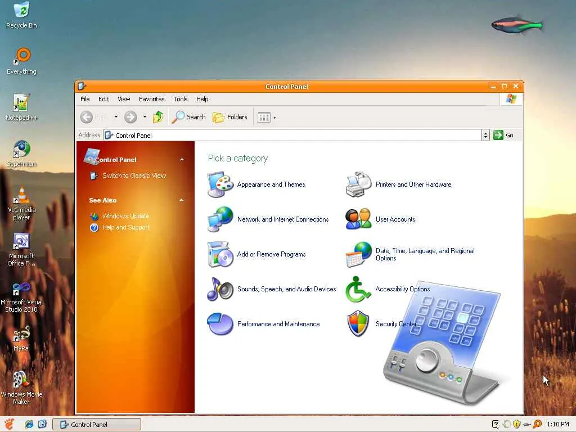Screen dimensions: 576x432
Task: Click the Go button
Action: click(x=503, y=135)
